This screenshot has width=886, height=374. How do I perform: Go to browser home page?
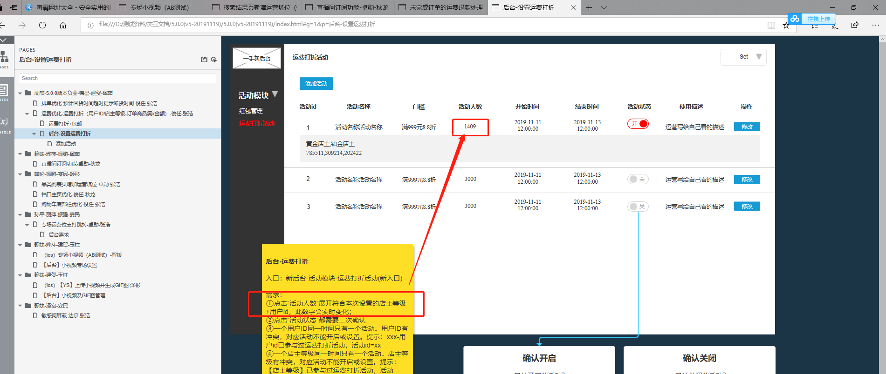(63, 25)
